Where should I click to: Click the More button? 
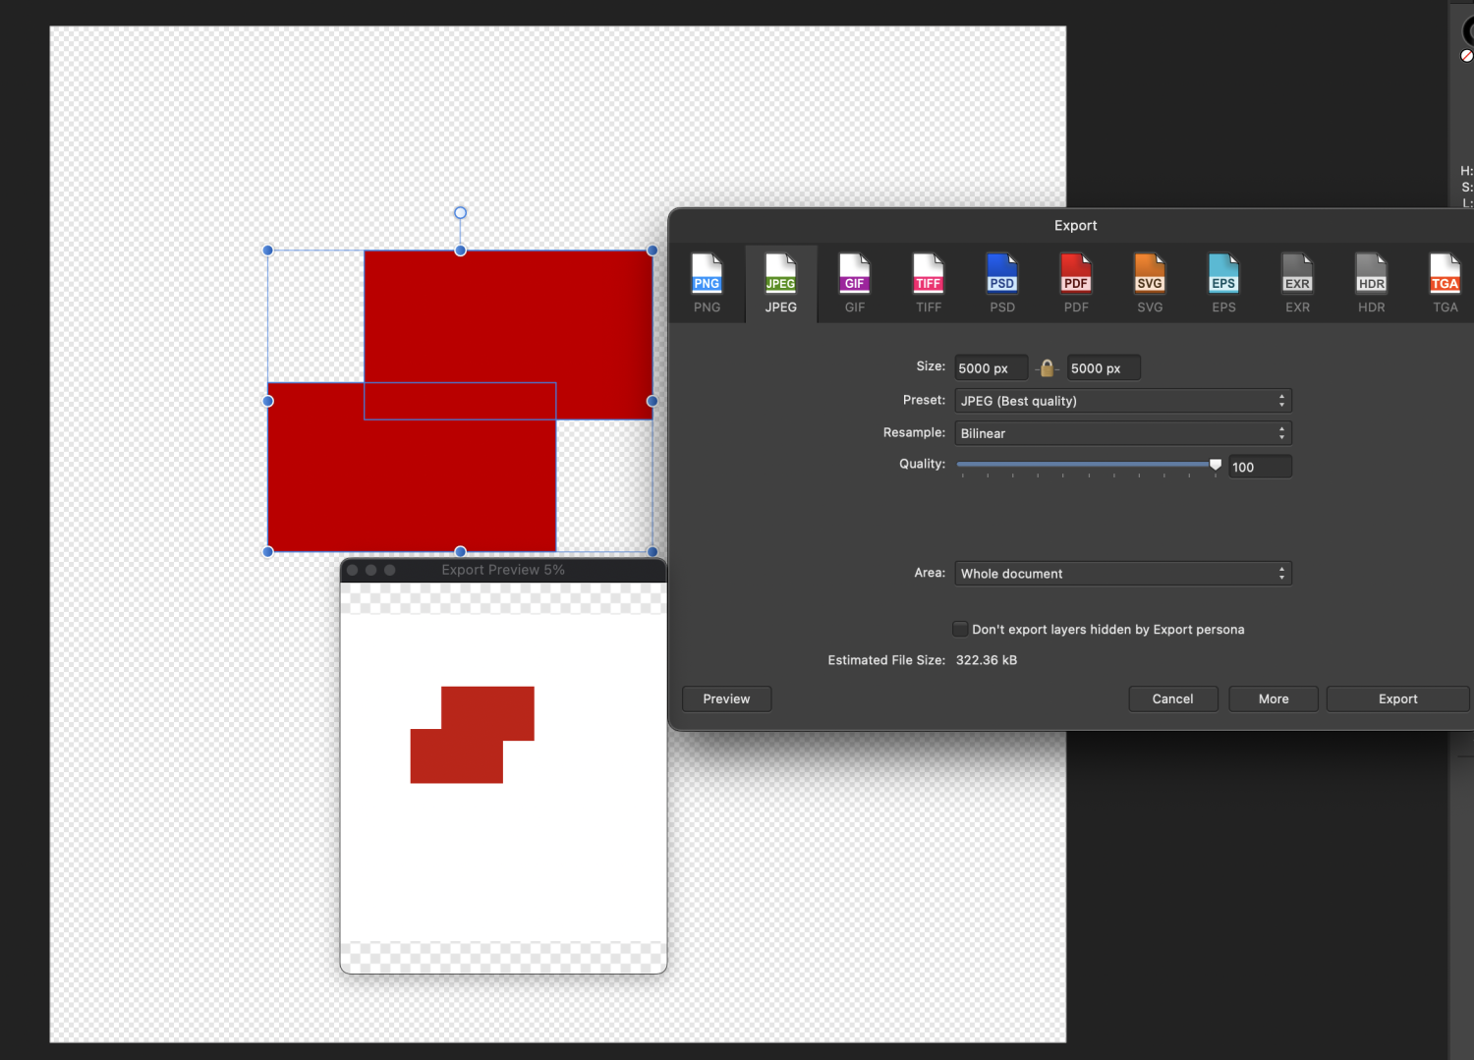pos(1273,698)
